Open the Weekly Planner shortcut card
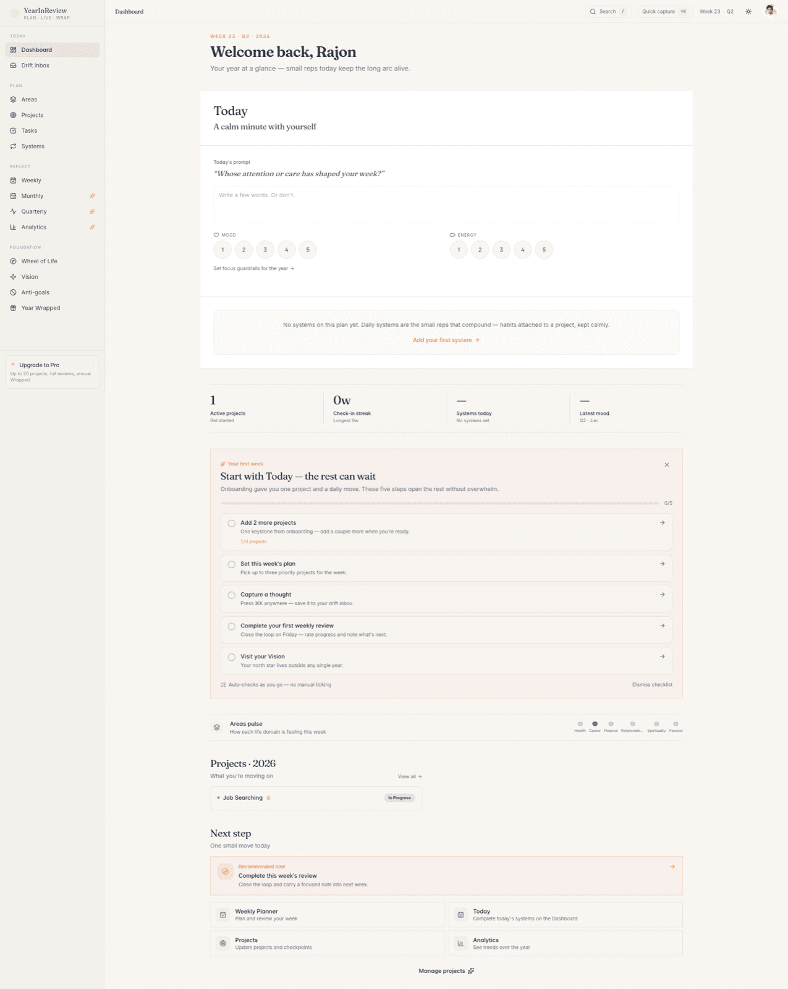Viewport: 788px width, 989px height. pyautogui.click(x=328, y=915)
